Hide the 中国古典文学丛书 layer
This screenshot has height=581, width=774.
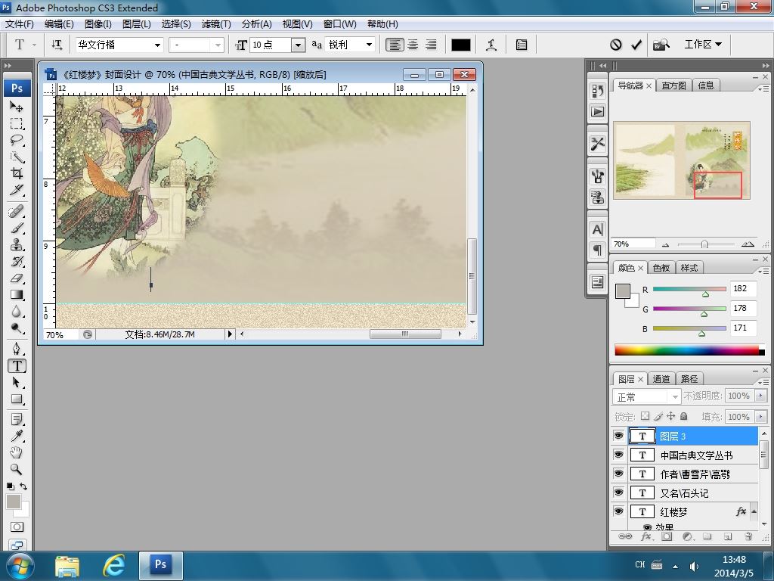[x=618, y=455]
